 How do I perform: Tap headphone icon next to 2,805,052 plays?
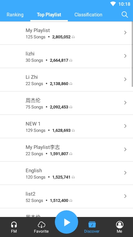click(73, 37)
